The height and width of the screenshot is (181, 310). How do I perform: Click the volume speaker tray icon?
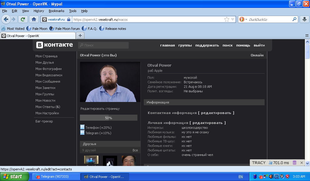[x=271, y=176]
